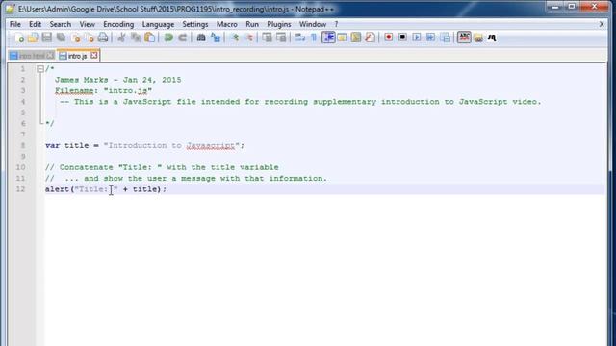The image size is (616, 346).
Task: Run macro multiple times icon
Action: click(430, 37)
